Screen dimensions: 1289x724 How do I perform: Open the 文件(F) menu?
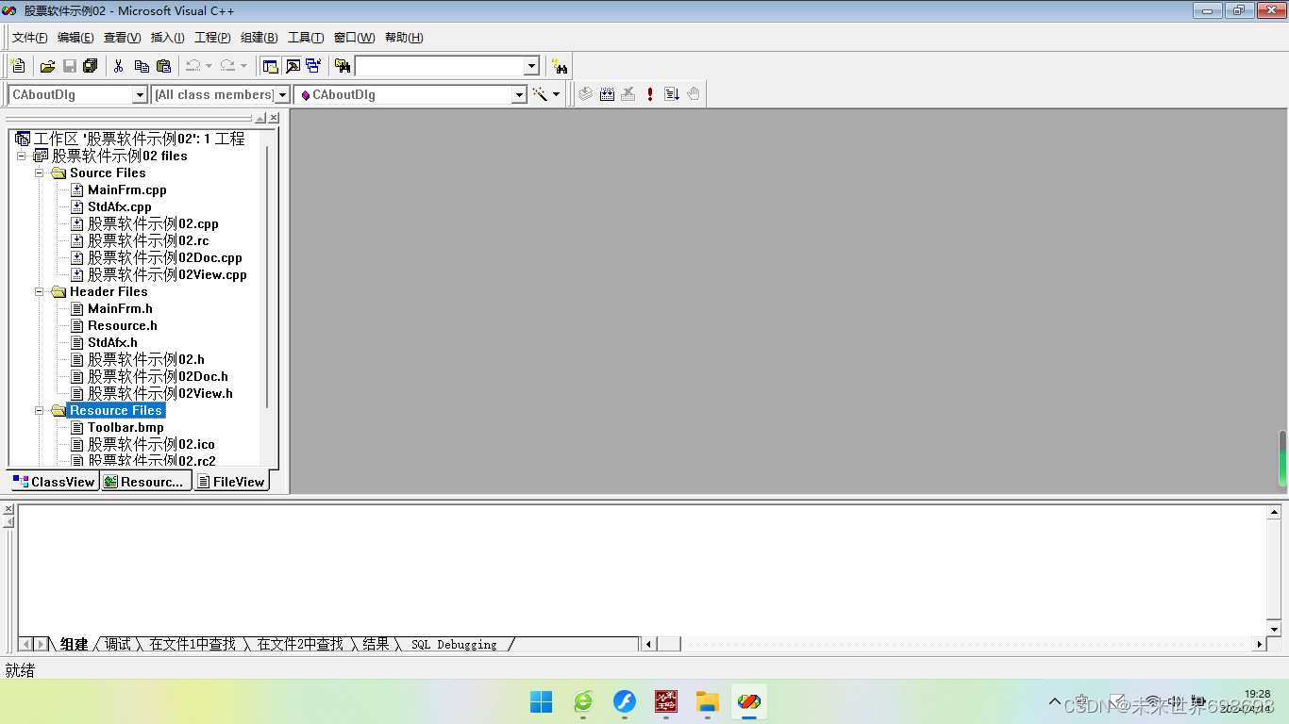(29, 38)
